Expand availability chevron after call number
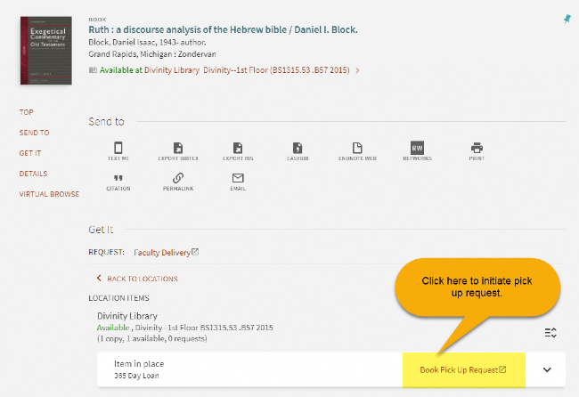The image size is (579, 397). pos(357,70)
